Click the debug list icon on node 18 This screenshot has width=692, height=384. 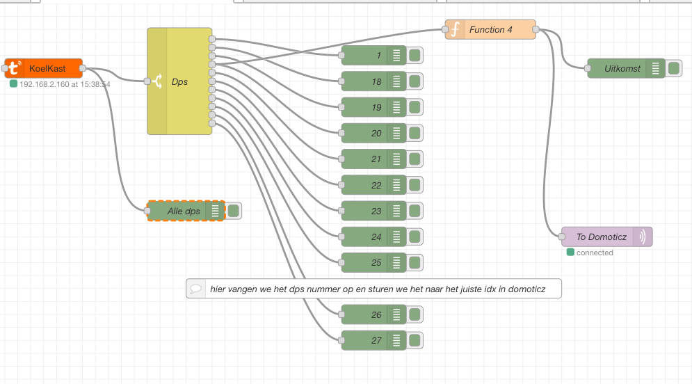coord(397,81)
